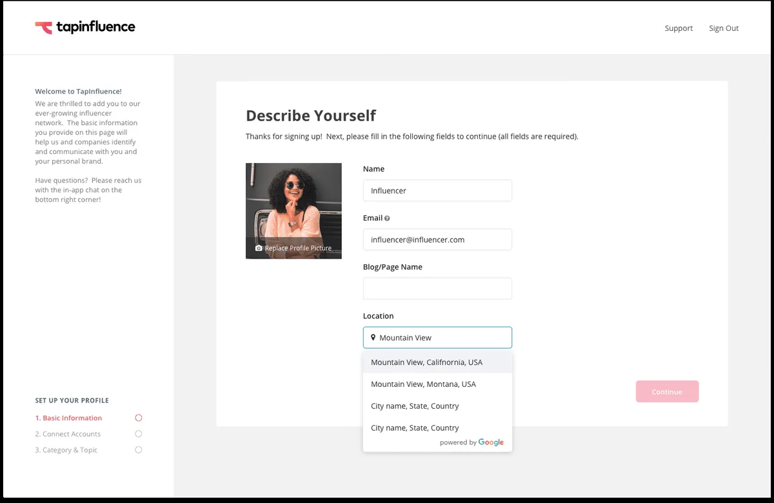Go to step 2. Connect Accounts
The height and width of the screenshot is (503, 774).
68,434
